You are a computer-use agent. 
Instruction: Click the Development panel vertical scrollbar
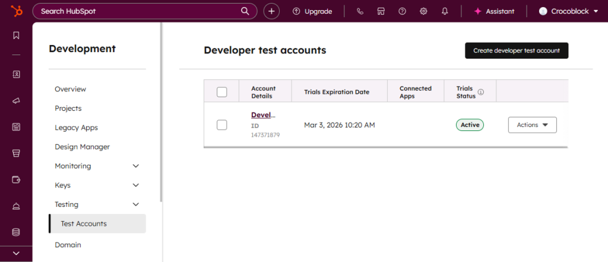coord(161,112)
